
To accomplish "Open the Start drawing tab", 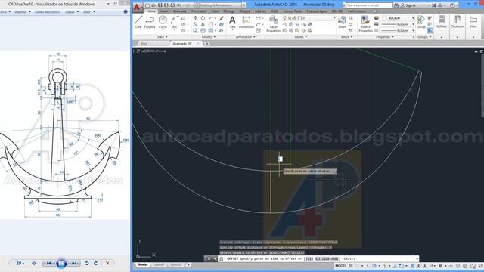I will tap(144, 44).
